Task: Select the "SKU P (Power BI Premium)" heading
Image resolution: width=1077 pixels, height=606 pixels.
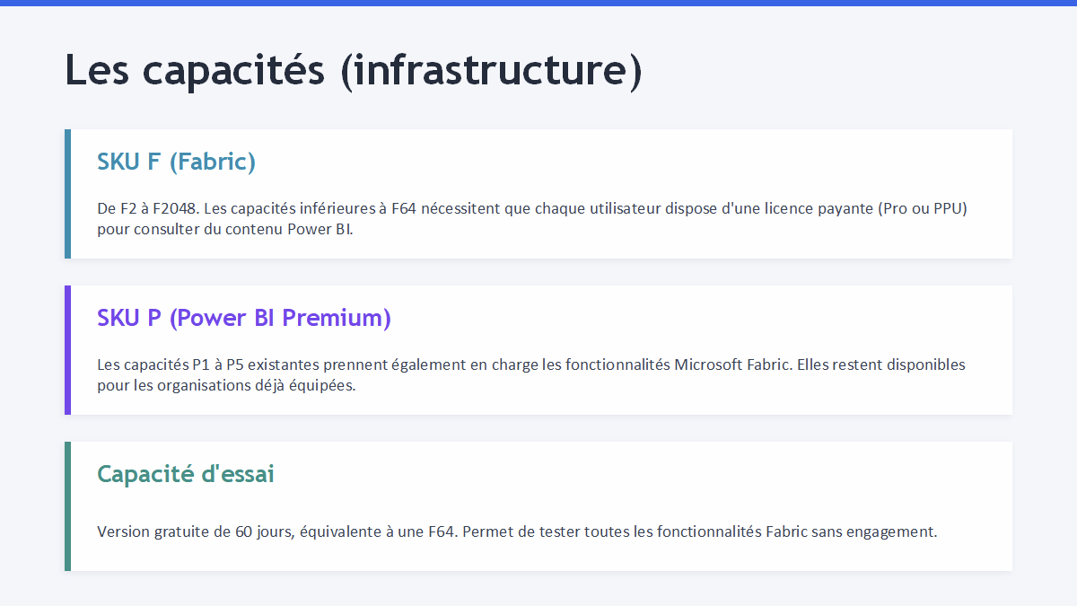Action: pyautogui.click(x=243, y=318)
